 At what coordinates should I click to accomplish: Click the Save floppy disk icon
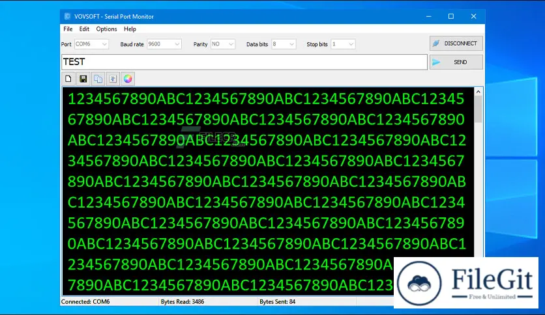83,79
